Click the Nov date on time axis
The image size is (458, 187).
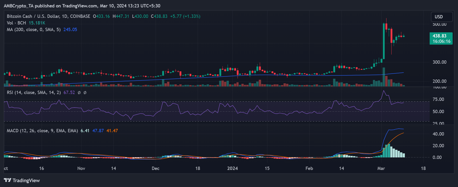pyautogui.click(x=81, y=168)
